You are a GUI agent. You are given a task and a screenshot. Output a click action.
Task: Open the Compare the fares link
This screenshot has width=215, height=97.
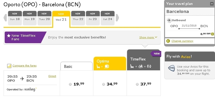click(25, 66)
